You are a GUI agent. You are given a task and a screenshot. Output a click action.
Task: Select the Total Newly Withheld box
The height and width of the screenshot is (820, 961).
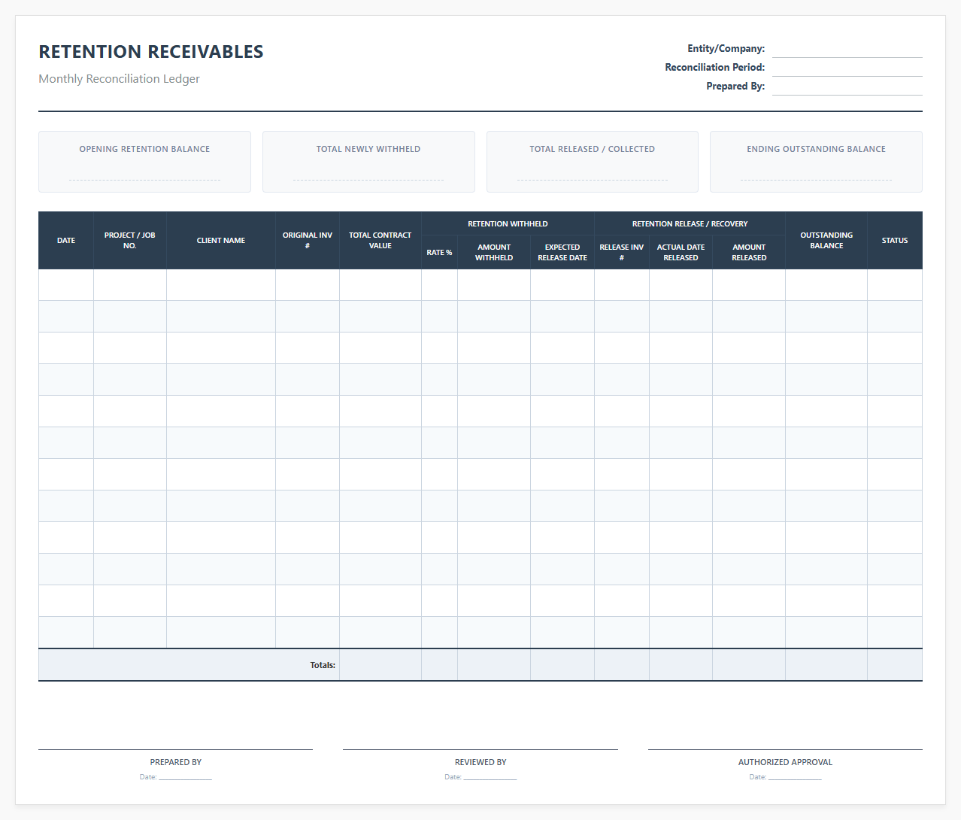(x=368, y=162)
